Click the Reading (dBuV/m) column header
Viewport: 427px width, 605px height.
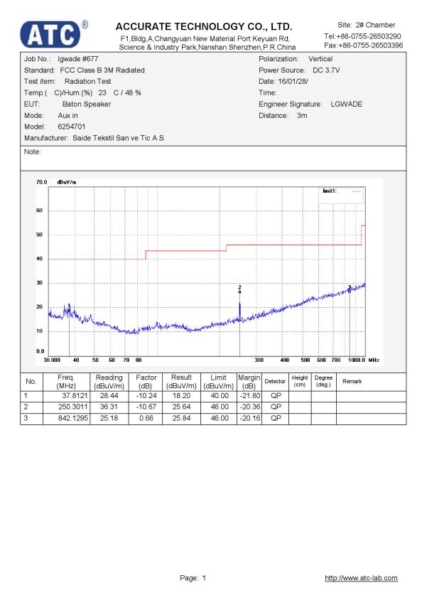pyautogui.click(x=109, y=382)
